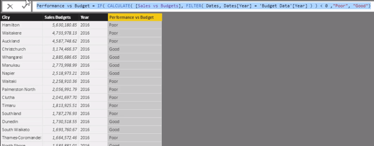Click the 2,518,973.21 budget value
The image size is (374, 146).
pyautogui.click(x=65, y=74)
